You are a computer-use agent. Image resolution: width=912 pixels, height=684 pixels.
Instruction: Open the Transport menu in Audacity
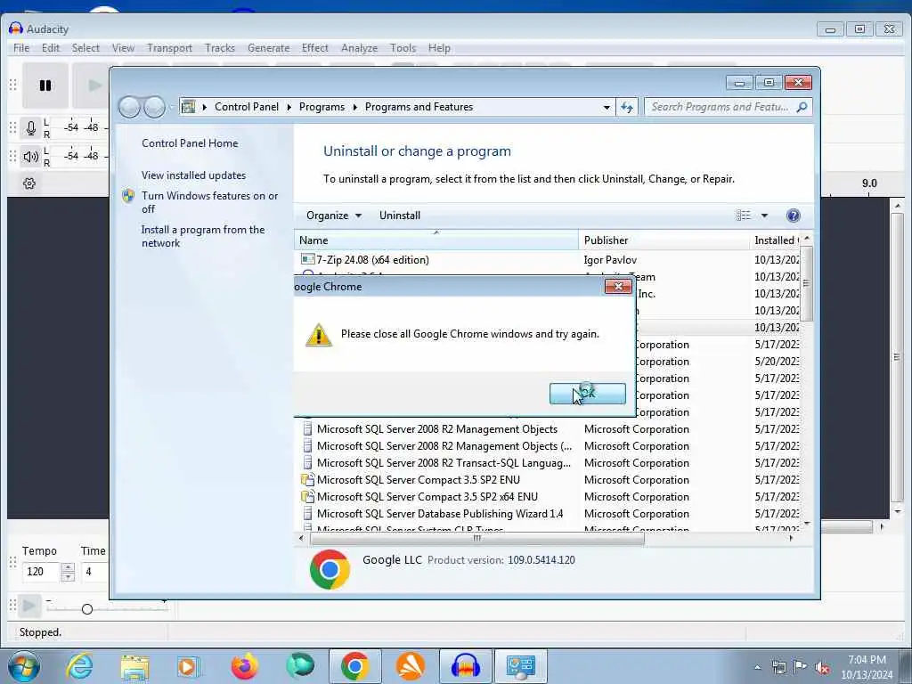point(169,48)
